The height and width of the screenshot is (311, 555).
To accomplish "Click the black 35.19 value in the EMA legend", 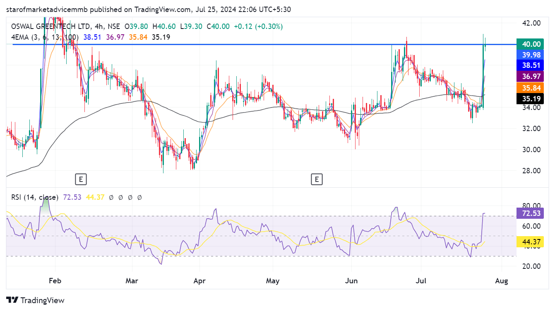I will click(x=161, y=37).
